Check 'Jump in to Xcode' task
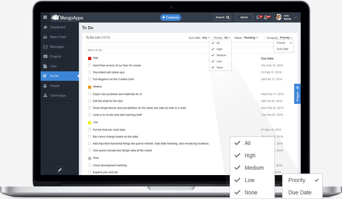342x199 pixels. tap(90, 115)
